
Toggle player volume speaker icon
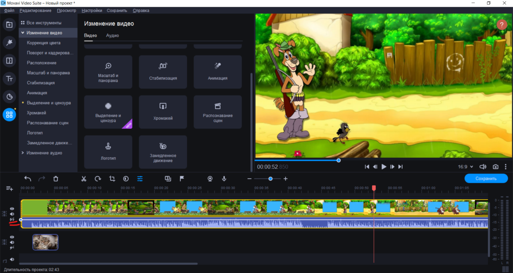[483, 167]
